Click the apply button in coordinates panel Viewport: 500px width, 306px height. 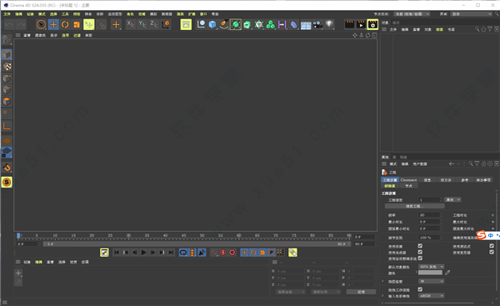[x=361, y=292]
